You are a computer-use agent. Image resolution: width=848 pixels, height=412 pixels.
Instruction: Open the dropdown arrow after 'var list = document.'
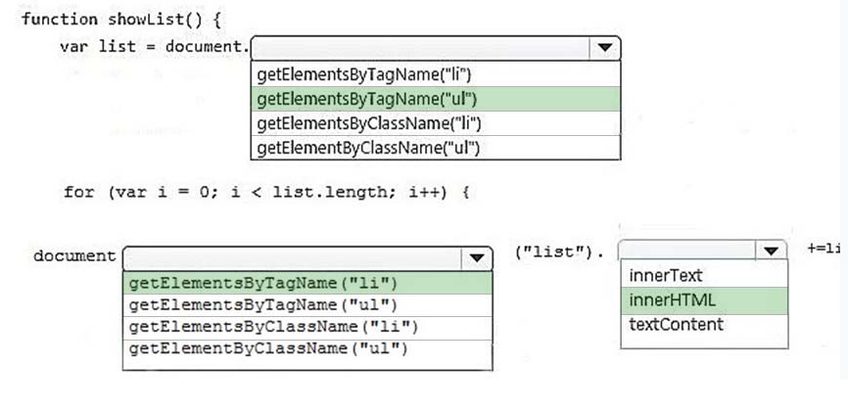[604, 47]
